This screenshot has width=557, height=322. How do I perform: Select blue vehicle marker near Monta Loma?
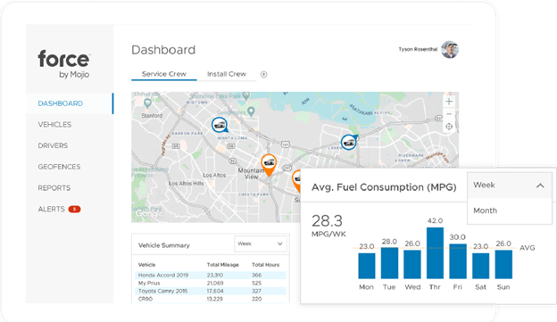(220, 125)
